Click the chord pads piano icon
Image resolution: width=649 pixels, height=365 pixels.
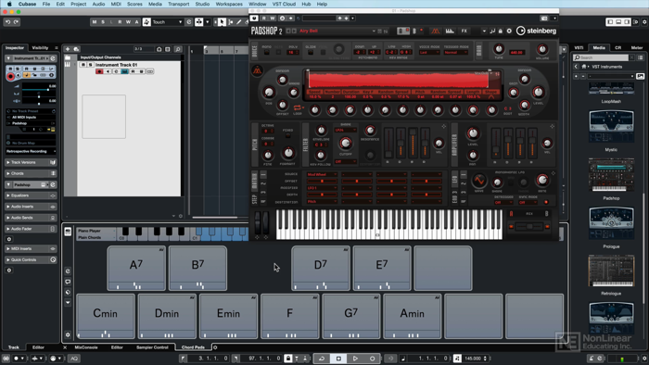coord(68,232)
